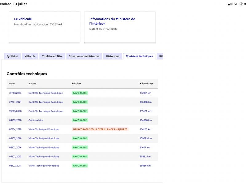Image resolution: width=246 pixels, height=184 pixels.
Task: Click Visite Technique Périodique on the 03/03/2016 row
Action: [44, 138]
